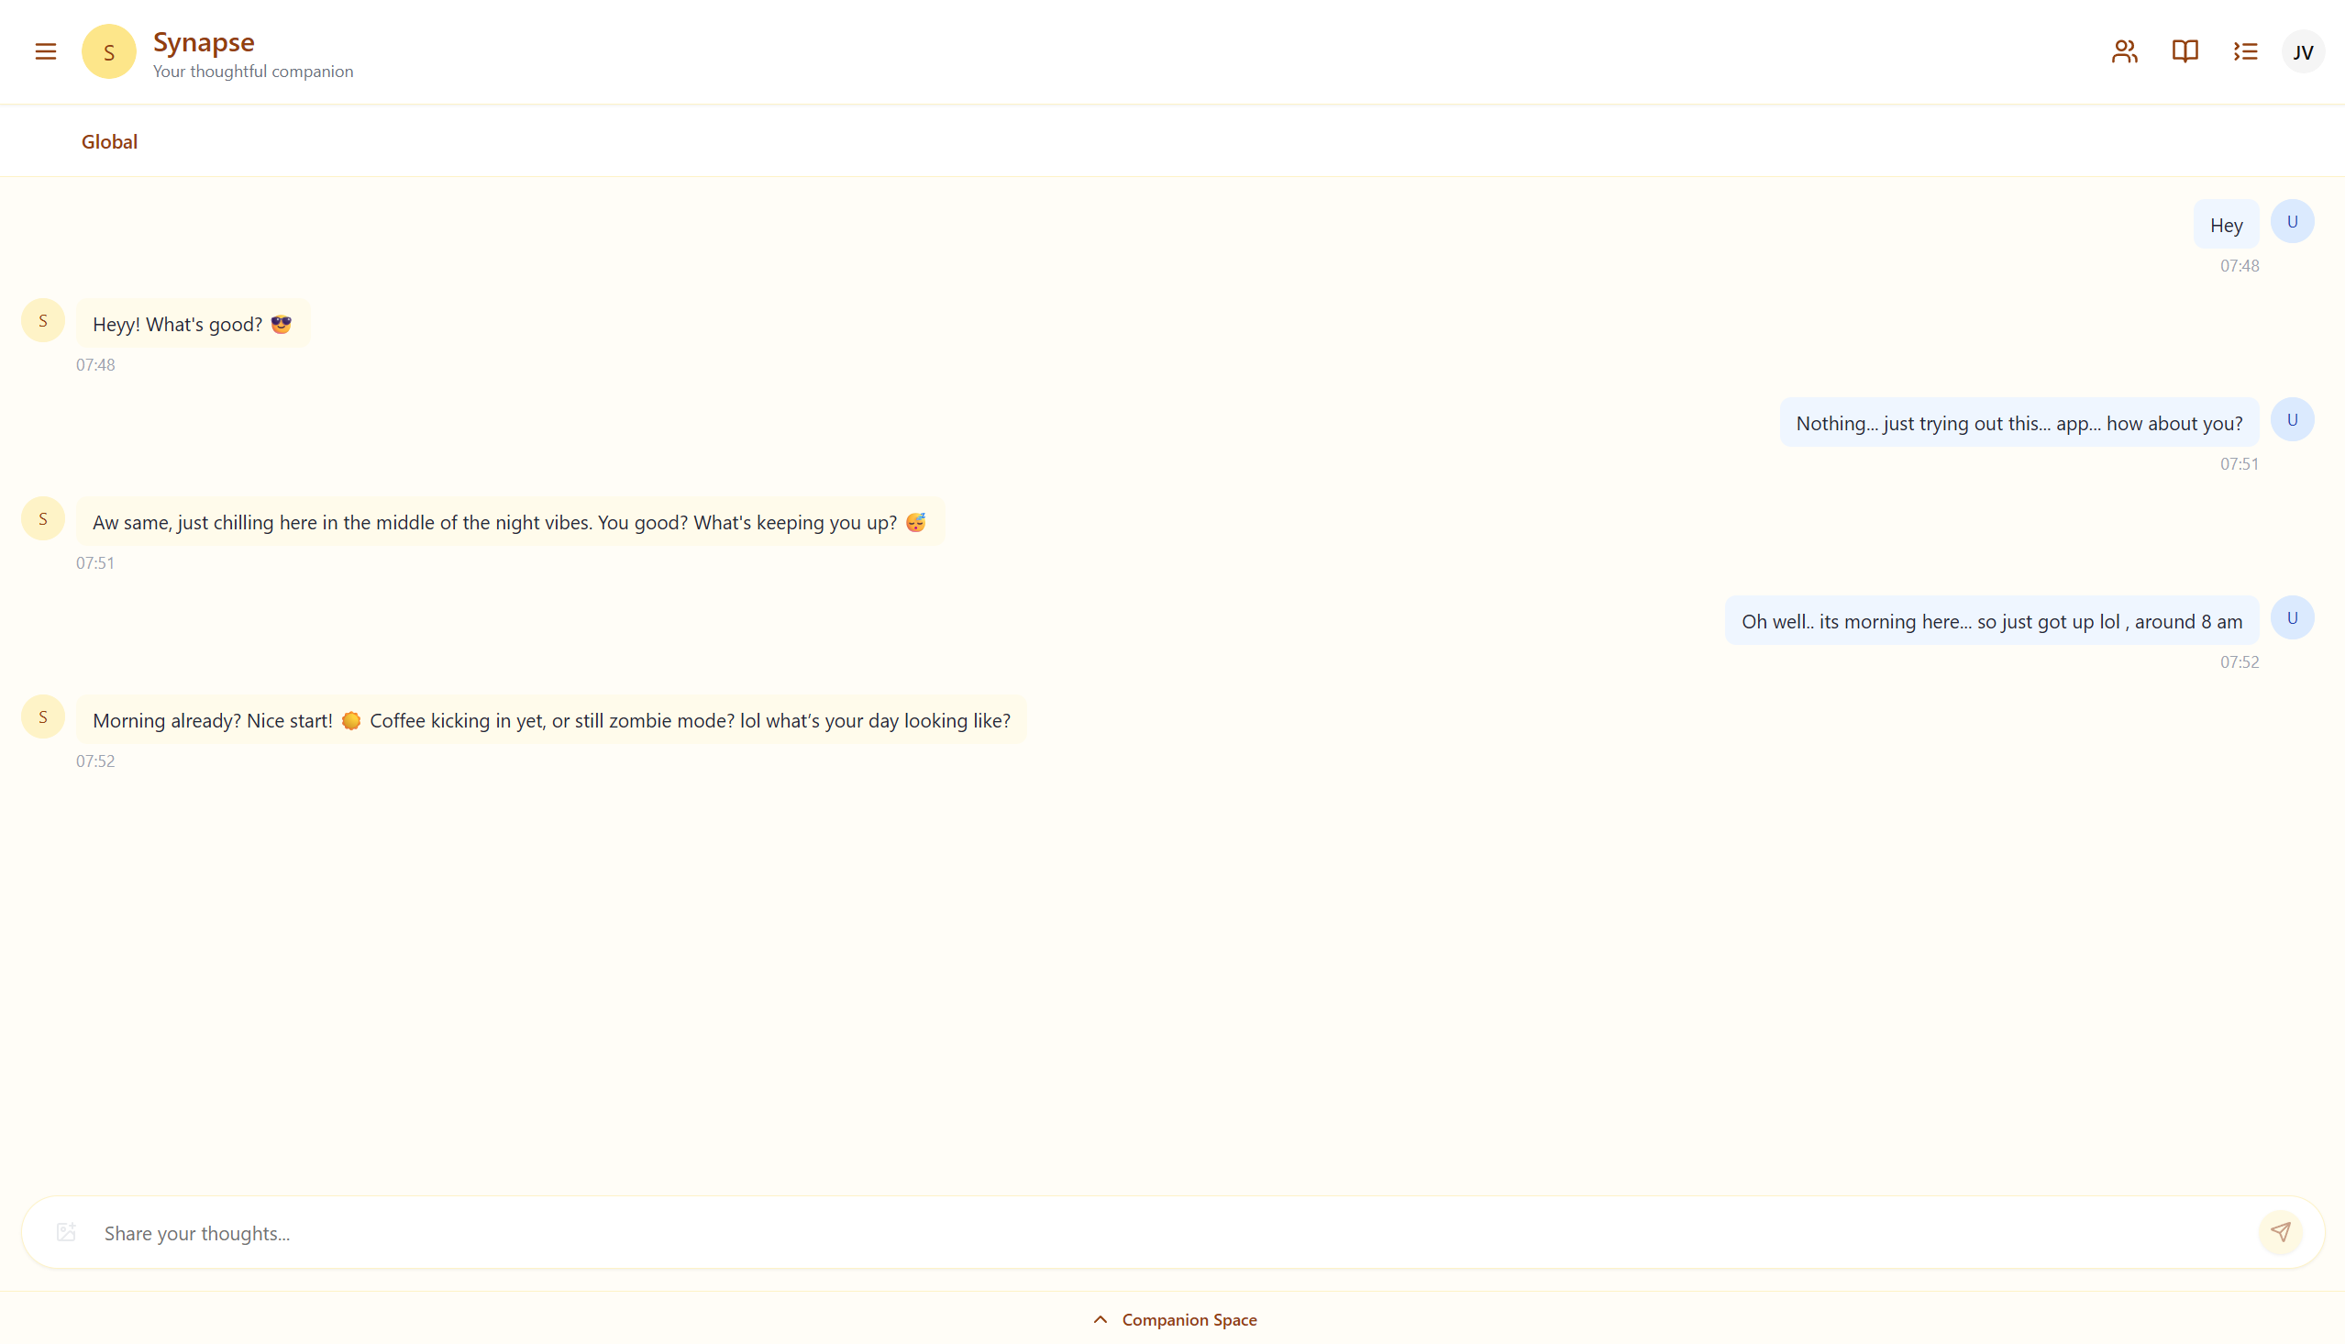Click the attach image icon
This screenshot has width=2345, height=1344.
tap(66, 1232)
